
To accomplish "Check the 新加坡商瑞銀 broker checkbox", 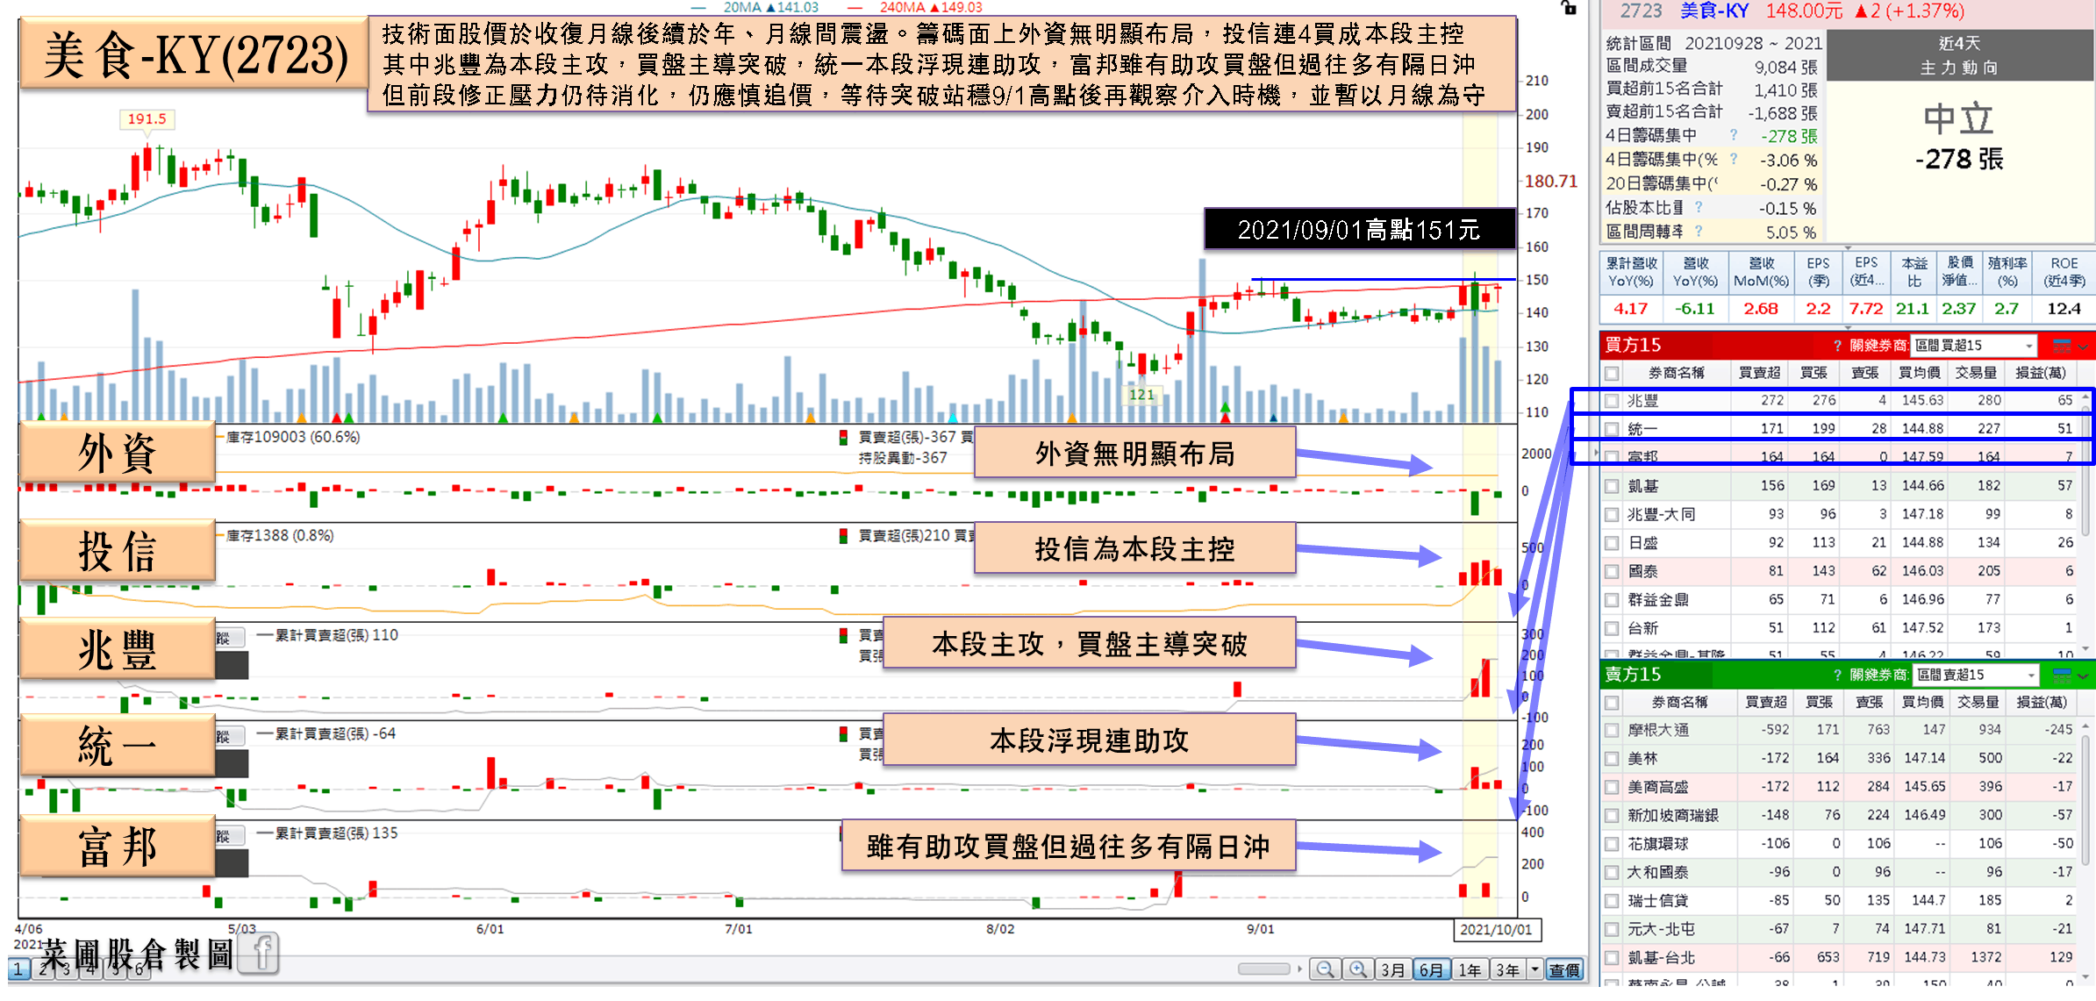I will click(x=1612, y=815).
